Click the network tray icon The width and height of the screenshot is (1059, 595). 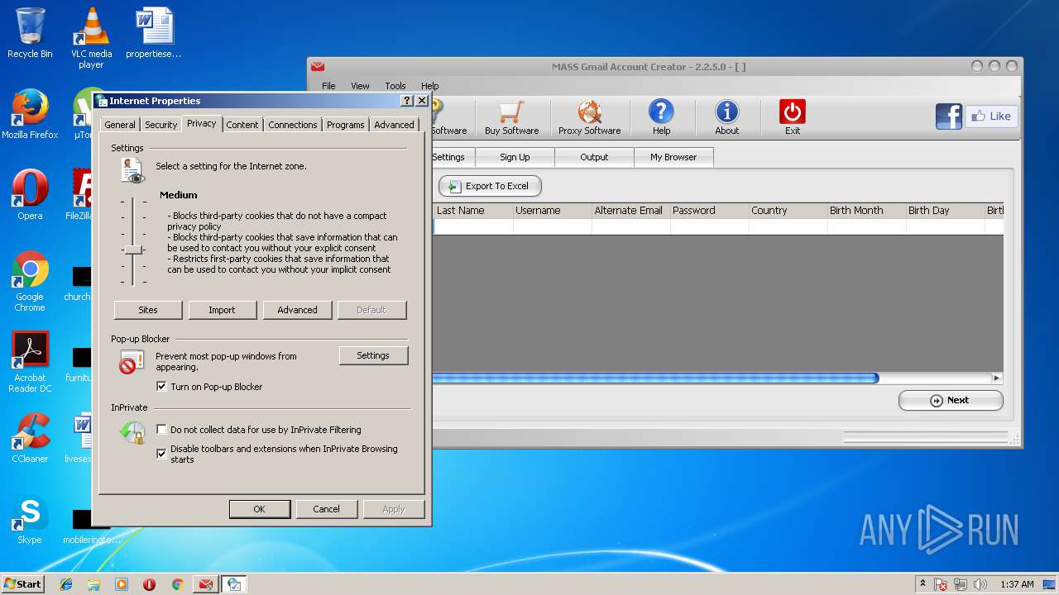[x=961, y=584]
